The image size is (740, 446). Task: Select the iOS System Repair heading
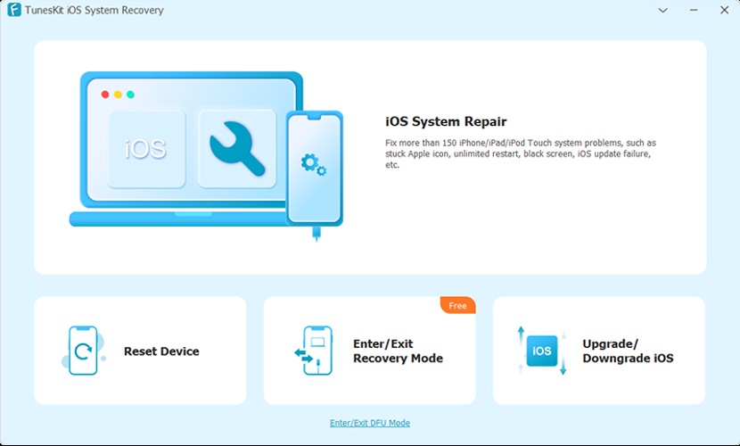point(445,121)
